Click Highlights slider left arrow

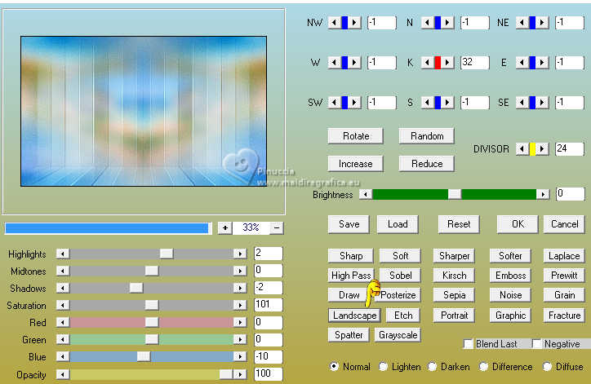point(63,254)
